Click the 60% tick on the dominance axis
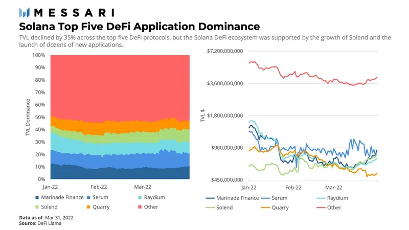This screenshot has height=230, width=409. click(x=40, y=105)
